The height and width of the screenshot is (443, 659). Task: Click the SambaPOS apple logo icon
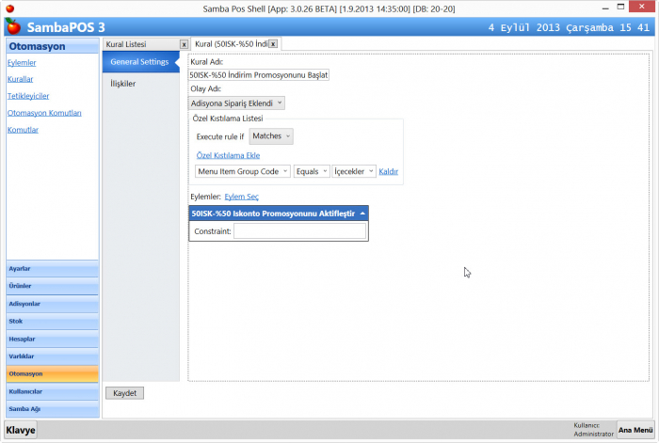pyautogui.click(x=13, y=26)
